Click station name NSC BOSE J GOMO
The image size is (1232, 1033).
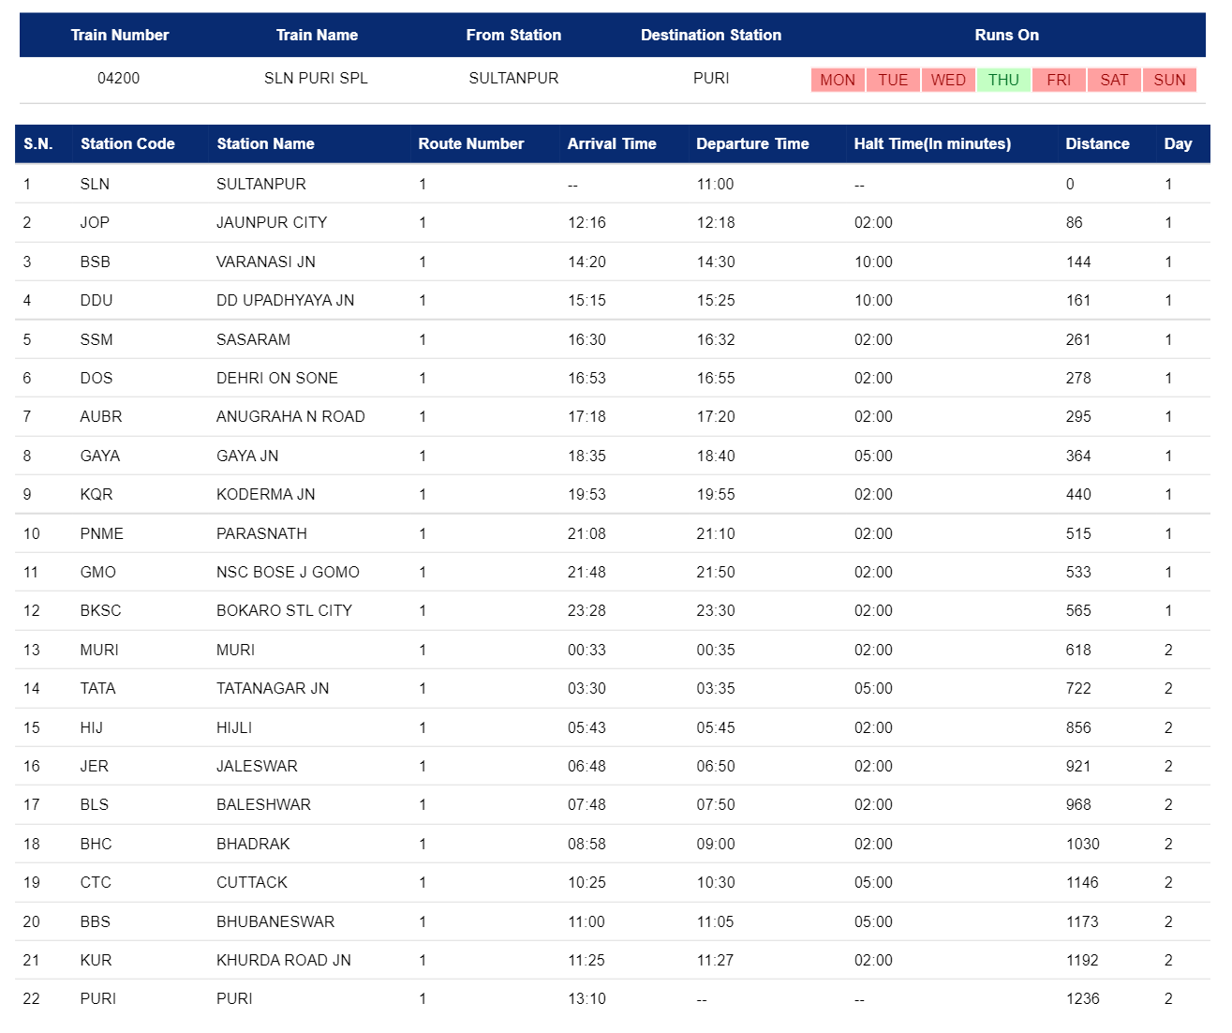coord(288,572)
